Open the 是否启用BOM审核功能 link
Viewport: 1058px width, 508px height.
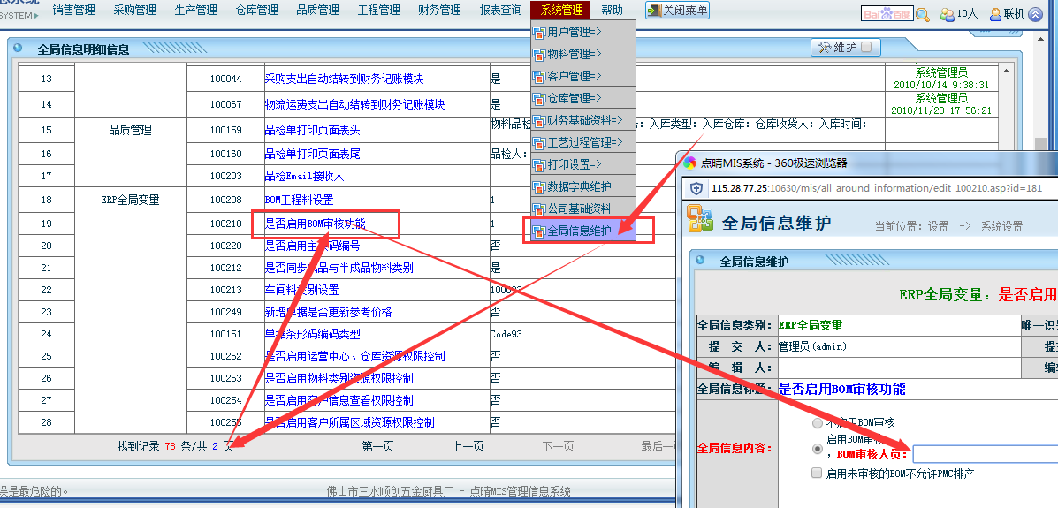point(315,224)
